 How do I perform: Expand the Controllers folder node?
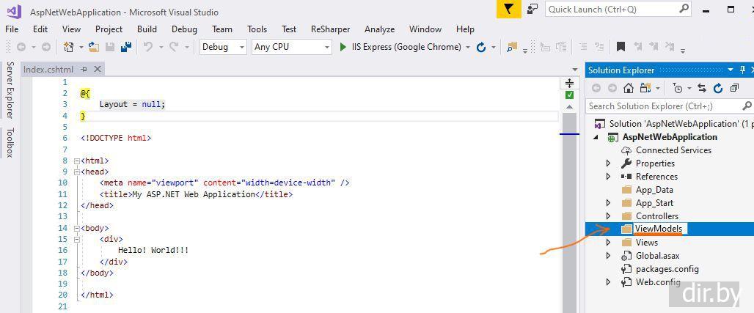tap(608, 216)
